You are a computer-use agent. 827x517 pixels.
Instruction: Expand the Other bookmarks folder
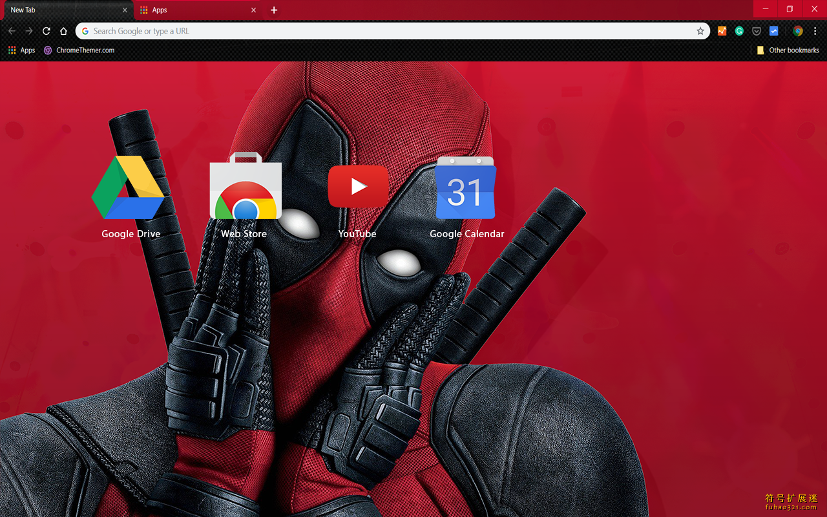coord(788,50)
